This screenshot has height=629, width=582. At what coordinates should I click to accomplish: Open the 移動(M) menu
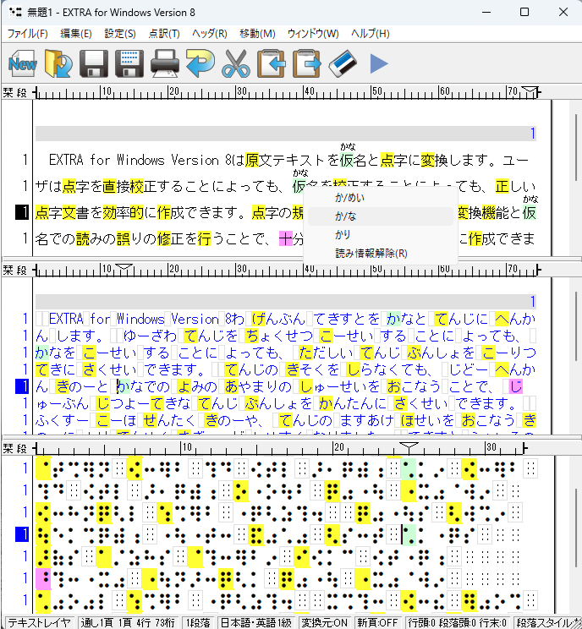257,34
